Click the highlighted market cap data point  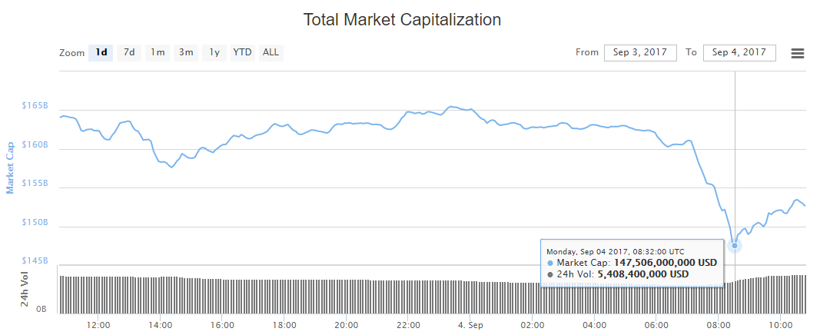tap(735, 246)
